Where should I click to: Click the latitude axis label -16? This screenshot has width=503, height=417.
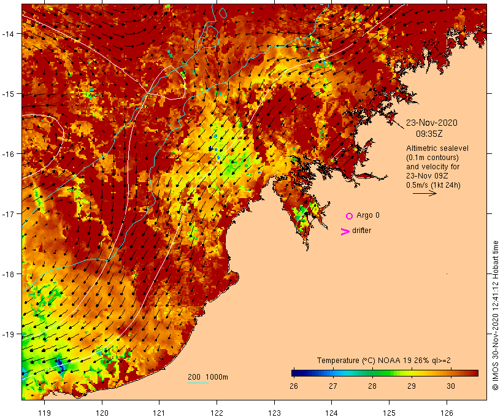8,154
